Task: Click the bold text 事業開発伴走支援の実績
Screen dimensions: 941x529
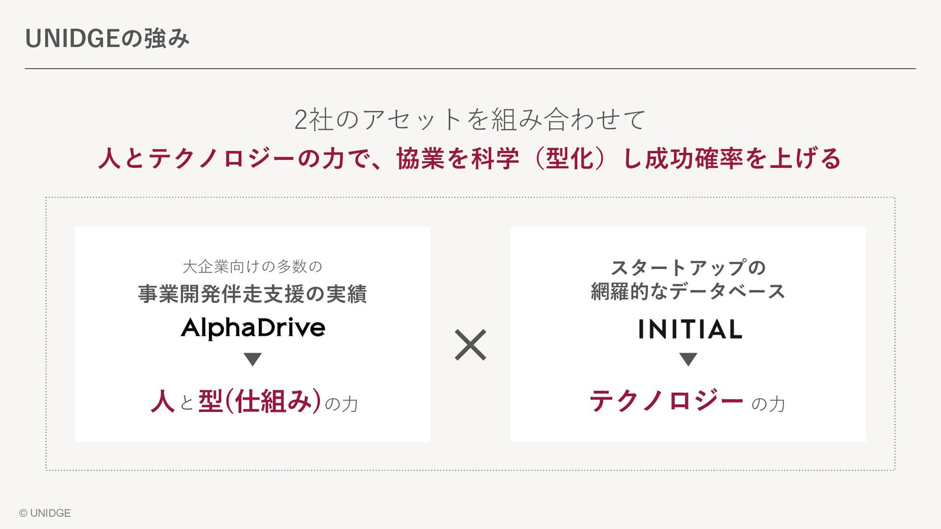Action: tap(252, 294)
